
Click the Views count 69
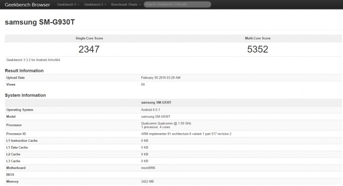[x=143, y=84]
